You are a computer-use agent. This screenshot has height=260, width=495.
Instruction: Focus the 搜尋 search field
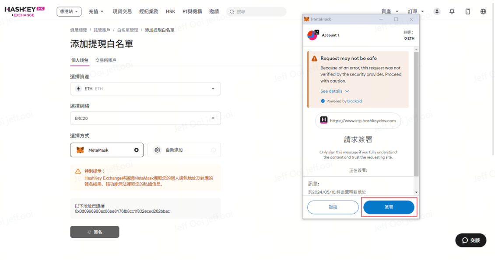click(x=256, y=12)
